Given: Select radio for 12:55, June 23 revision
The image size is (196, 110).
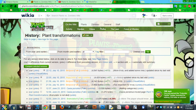Looking at the screenshot, I should tap(41, 98).
